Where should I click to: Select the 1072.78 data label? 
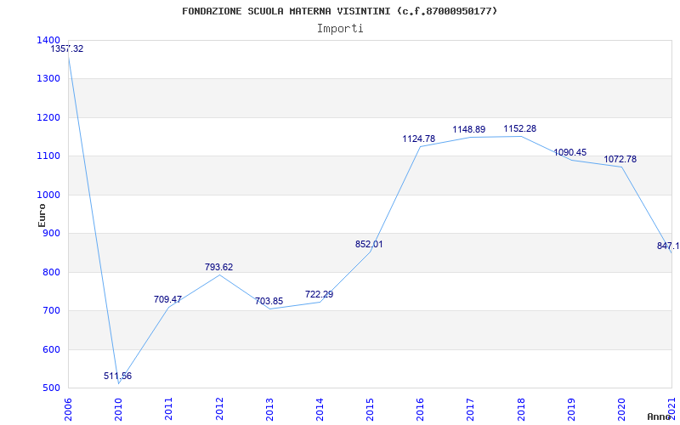coord(620,159)
